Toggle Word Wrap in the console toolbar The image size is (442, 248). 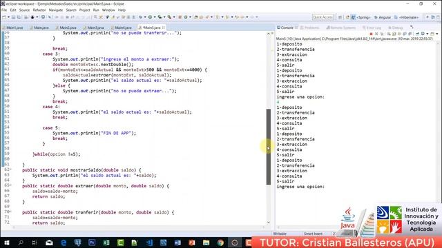399,34
